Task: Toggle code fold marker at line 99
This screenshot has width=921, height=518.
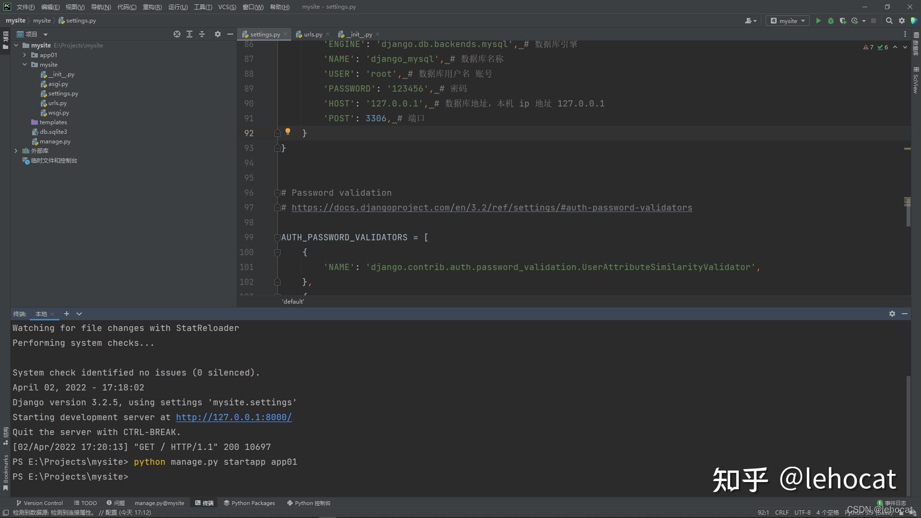Action: tap(277, 237)
